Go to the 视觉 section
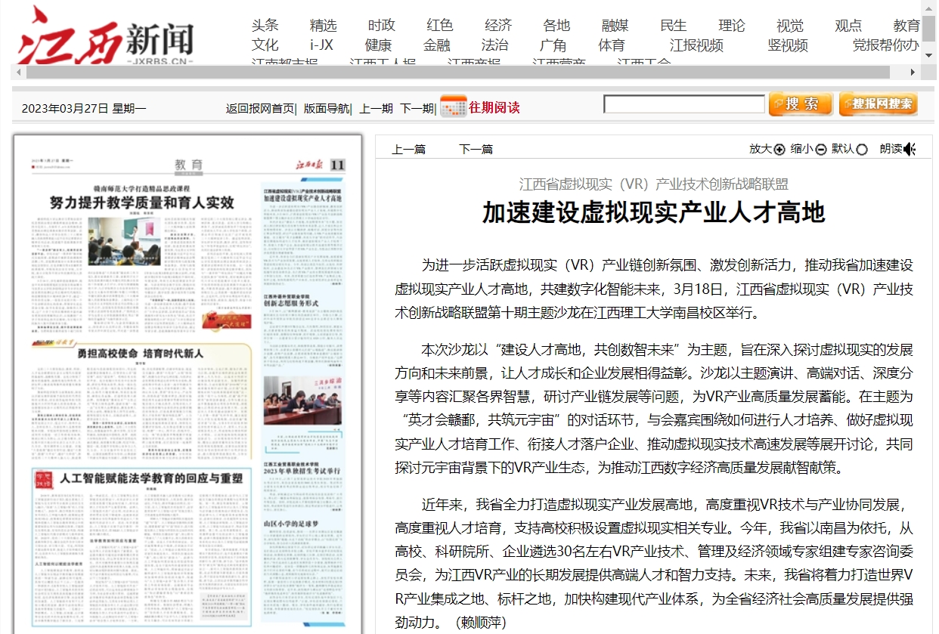This screenshot has height=634, width=939. (x=790, y=26)
